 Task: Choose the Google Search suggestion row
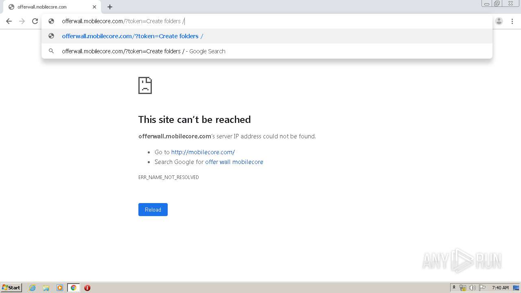(x=267, y=51)
